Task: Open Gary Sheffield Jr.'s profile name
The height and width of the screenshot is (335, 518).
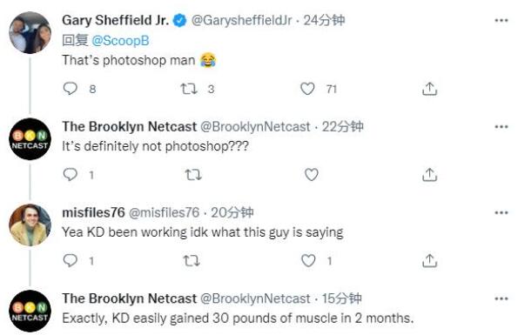Action: tap(115, 20)
